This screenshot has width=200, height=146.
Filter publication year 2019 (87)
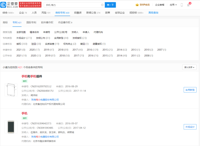pyautogui.click(x=50, y=56)
